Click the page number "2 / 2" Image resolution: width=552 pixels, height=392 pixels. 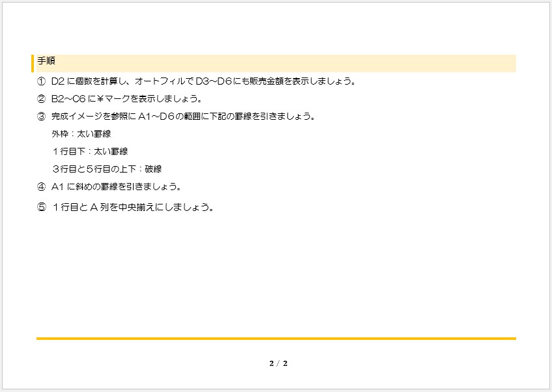pyautogui.click(x=278, y=363)
